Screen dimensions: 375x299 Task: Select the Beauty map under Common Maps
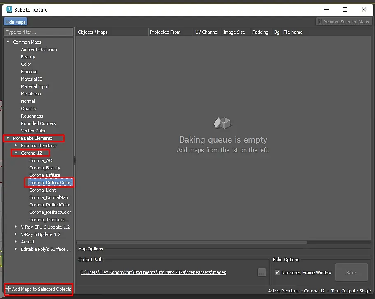point(28,57)
